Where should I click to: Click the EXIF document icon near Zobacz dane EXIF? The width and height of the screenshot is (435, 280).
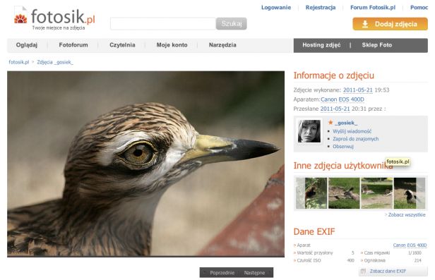pos(363,272)
